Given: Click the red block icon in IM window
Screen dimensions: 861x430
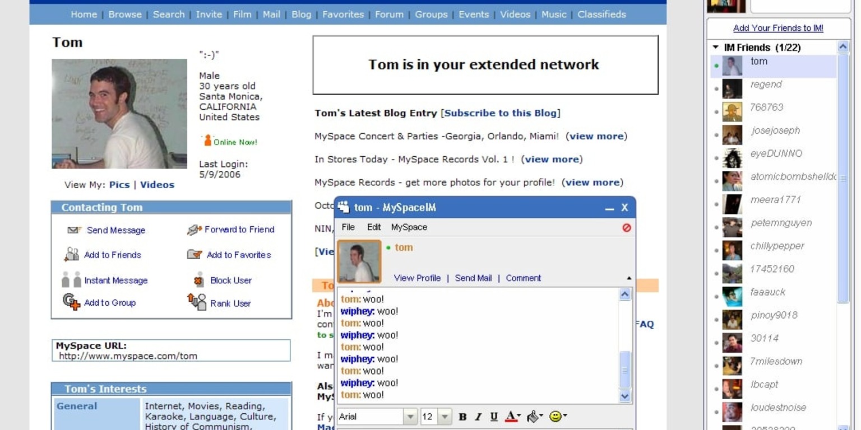Looking at the screenshot, I should pyautogui.click(x=627, y=227).
